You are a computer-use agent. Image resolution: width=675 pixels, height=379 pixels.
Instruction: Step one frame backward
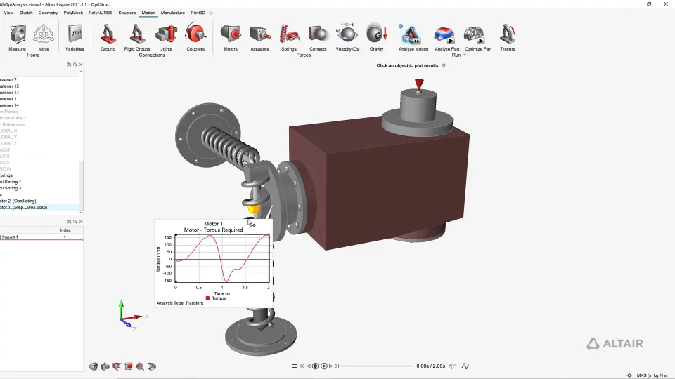tap(309, 366)
